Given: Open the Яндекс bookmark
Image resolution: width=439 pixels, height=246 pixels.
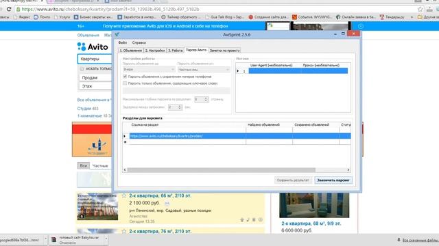Looking at the screenshot, I should click(x=22, y=17).
